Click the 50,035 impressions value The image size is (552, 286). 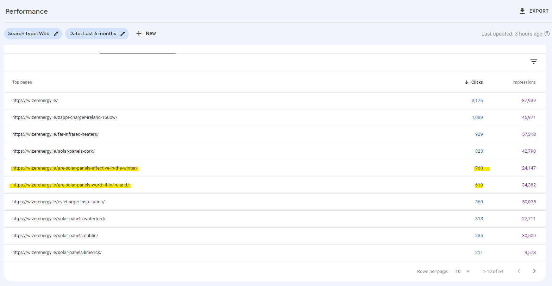click(x=529, y=202)
